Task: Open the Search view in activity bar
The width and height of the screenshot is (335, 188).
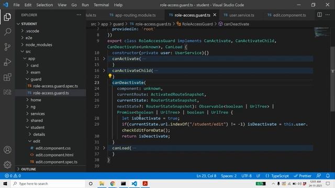Action: tap(7, 32)
